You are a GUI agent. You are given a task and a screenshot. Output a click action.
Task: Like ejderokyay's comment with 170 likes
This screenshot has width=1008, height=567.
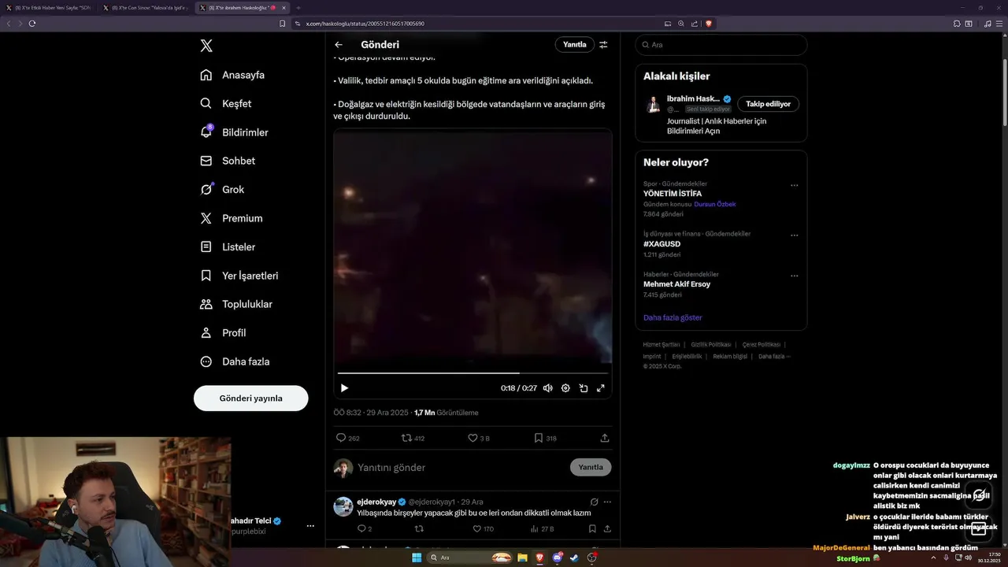(483, 529)
